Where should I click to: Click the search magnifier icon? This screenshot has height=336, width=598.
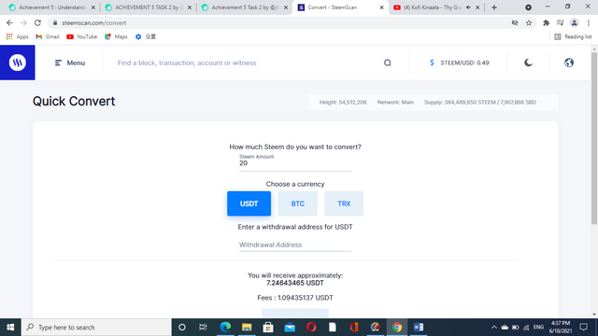pos(388,63)
